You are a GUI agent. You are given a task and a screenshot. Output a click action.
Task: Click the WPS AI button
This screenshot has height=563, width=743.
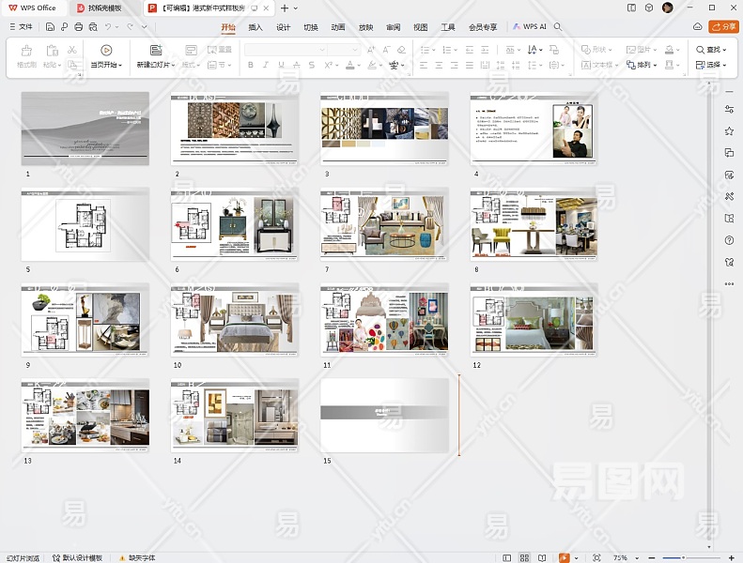(x=530, y=27)
